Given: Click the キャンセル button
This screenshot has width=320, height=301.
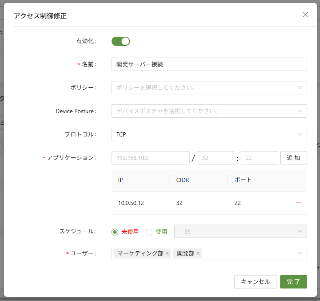Looking at the screenshot, I should click(x=255, y=282).
